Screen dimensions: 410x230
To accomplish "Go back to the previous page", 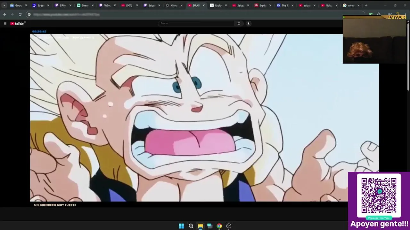I will coord(4,14).
